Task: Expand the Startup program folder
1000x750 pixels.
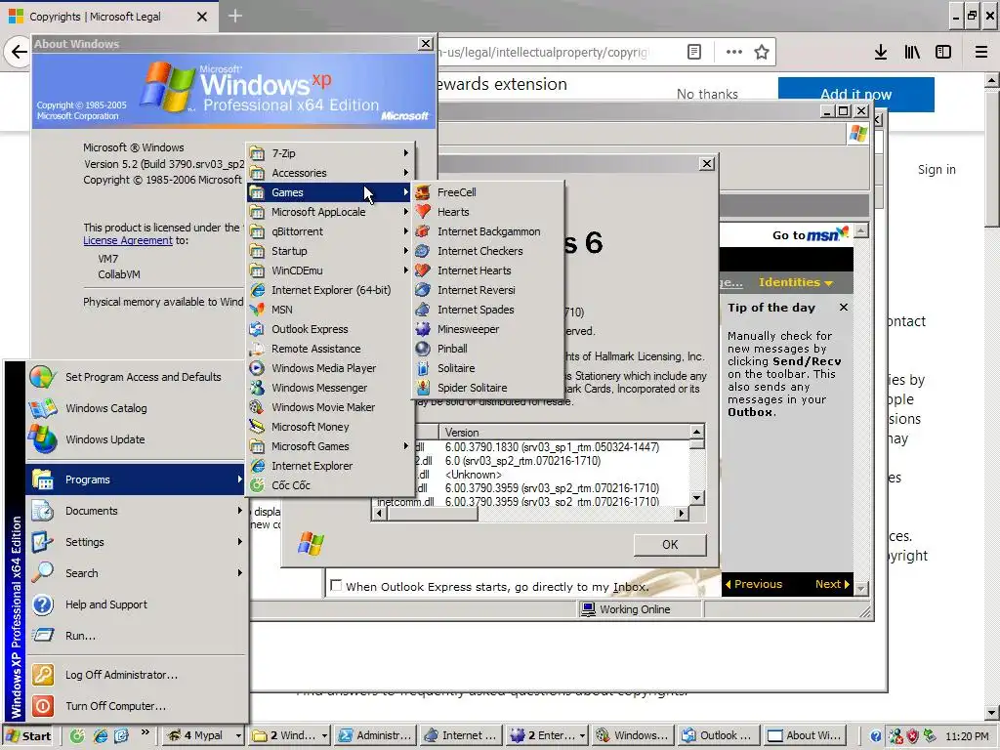Action: click(330, 251)
